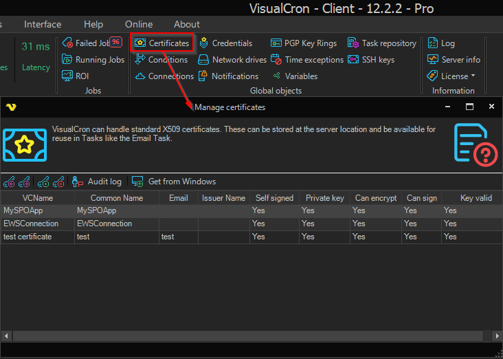Click the export certificate icon with right arrow
Screen dimensions: 503x359
pos(24,182)
